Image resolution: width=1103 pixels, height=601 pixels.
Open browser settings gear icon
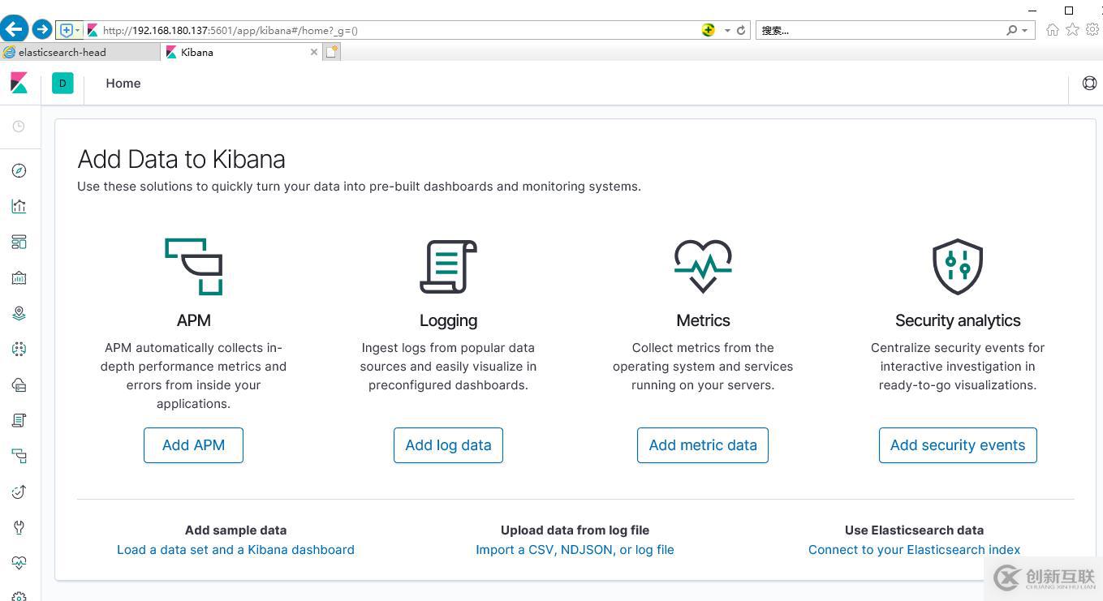(1092, 30)
